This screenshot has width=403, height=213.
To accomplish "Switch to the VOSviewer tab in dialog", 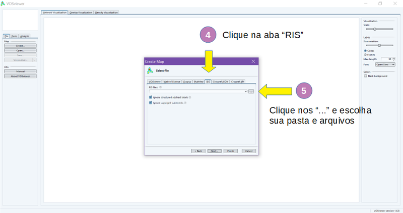I will pos(155,81).
